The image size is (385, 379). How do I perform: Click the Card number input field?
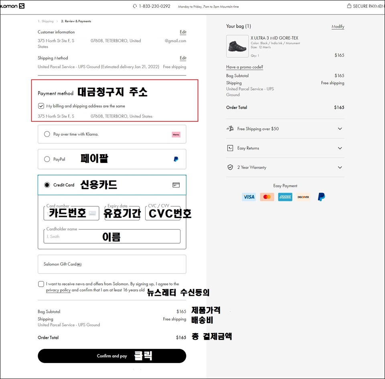[71, 213]
